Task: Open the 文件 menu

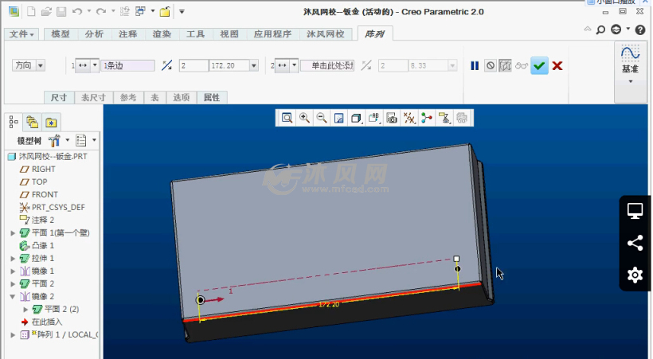Action: (x=23, y=34)
